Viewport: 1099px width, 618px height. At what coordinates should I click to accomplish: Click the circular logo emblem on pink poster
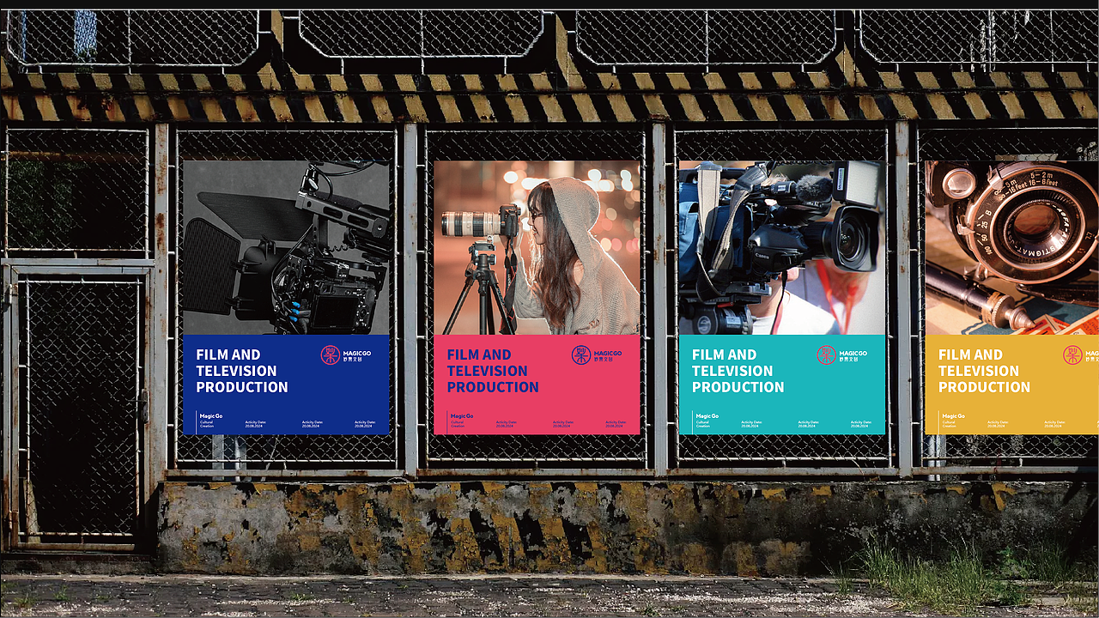click(x=581, y=354)
